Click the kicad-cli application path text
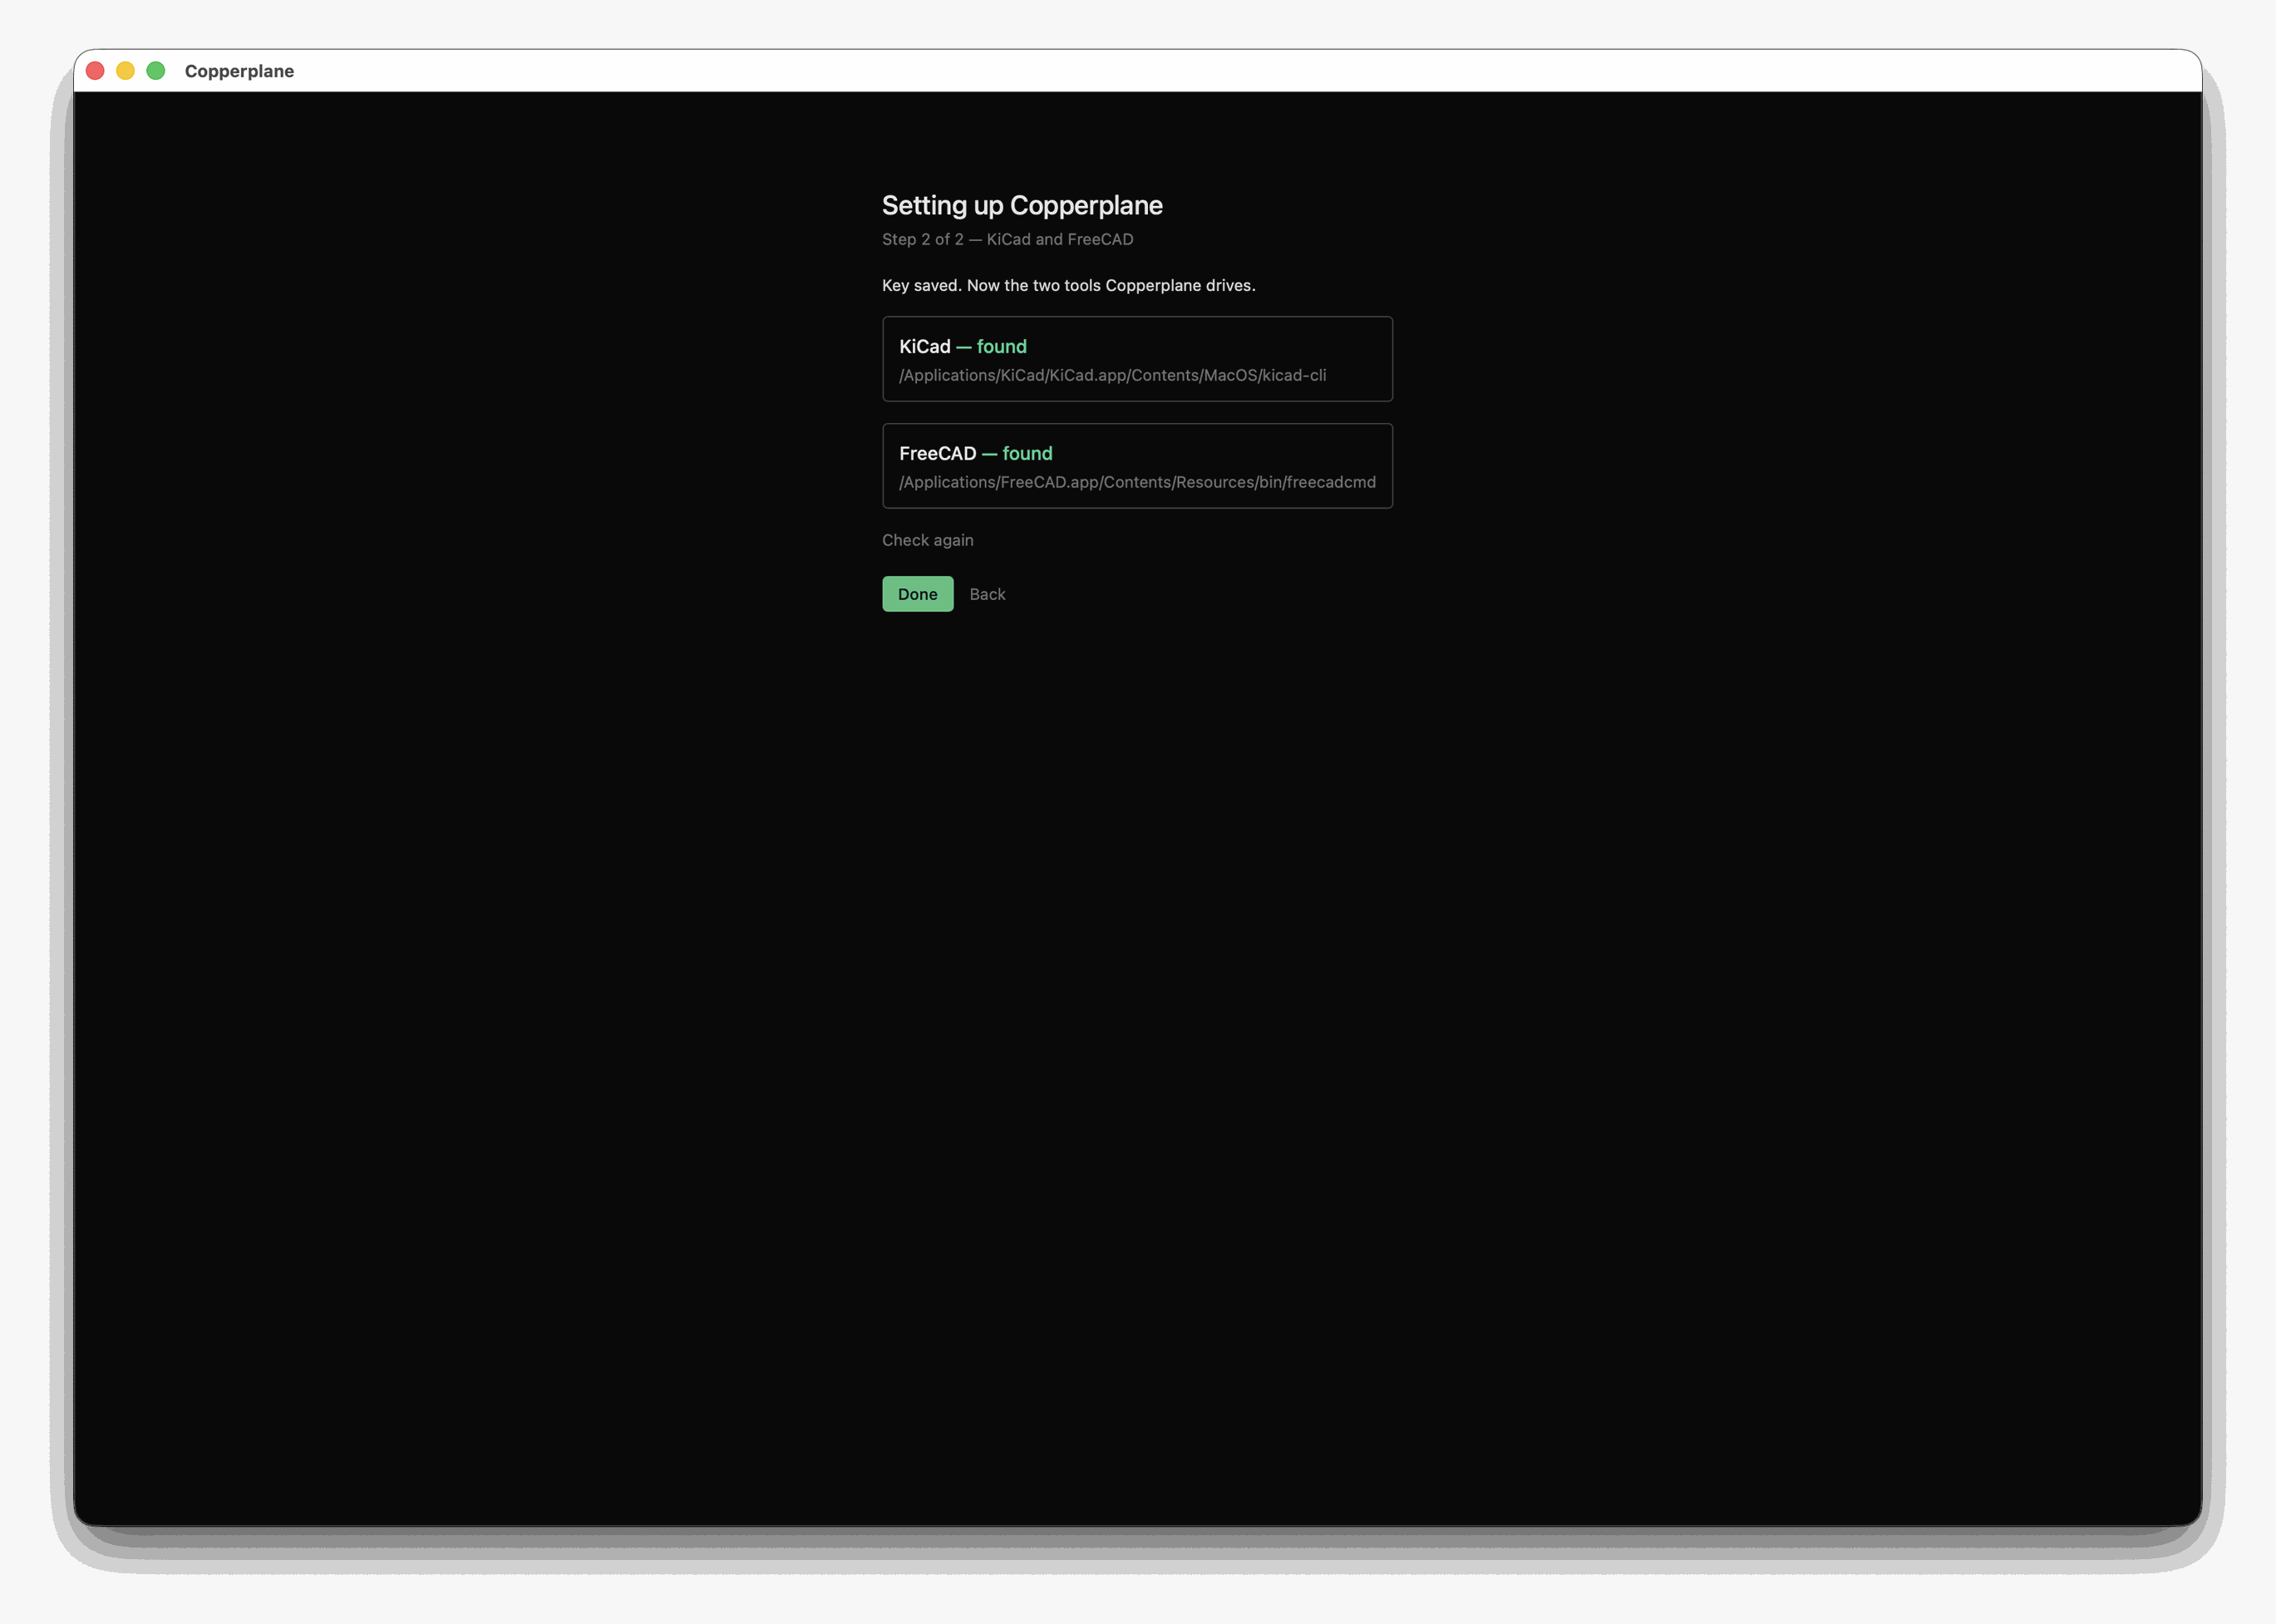2276x1624 pixels. [x=1112, y=375]
